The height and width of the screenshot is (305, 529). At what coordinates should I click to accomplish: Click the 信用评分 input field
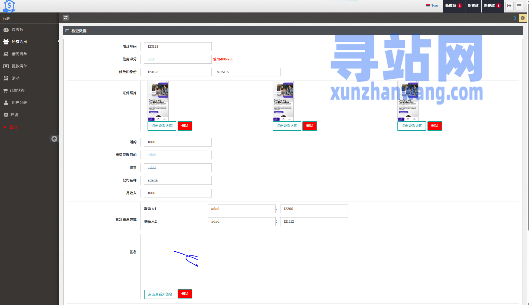(x=178, y=59)
